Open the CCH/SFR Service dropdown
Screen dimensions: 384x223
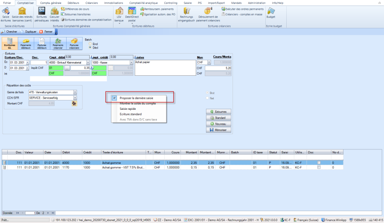75,97
